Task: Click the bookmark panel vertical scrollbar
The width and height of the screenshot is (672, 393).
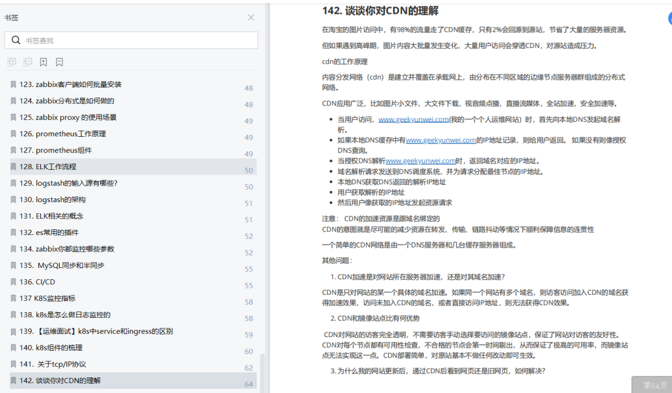Action: [x=263, y=372]
